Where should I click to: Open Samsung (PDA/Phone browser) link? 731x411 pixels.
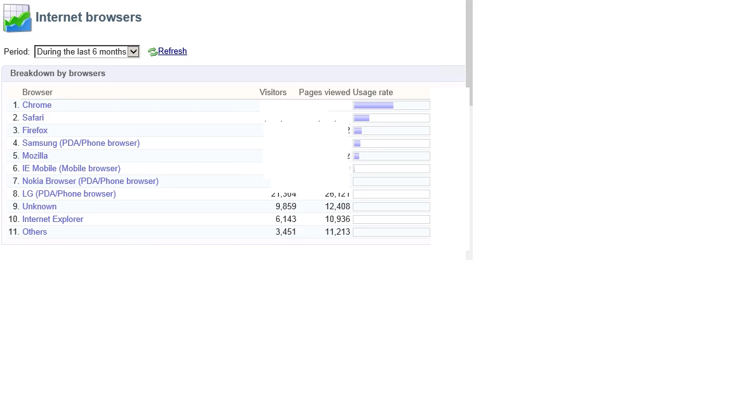(81, 143)
